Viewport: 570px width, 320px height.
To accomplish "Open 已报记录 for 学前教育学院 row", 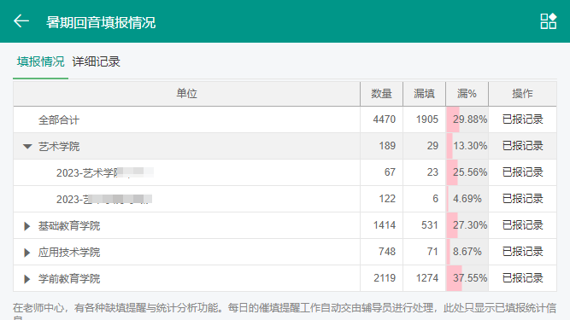I will pyautogui.click(x=522, y=278).
